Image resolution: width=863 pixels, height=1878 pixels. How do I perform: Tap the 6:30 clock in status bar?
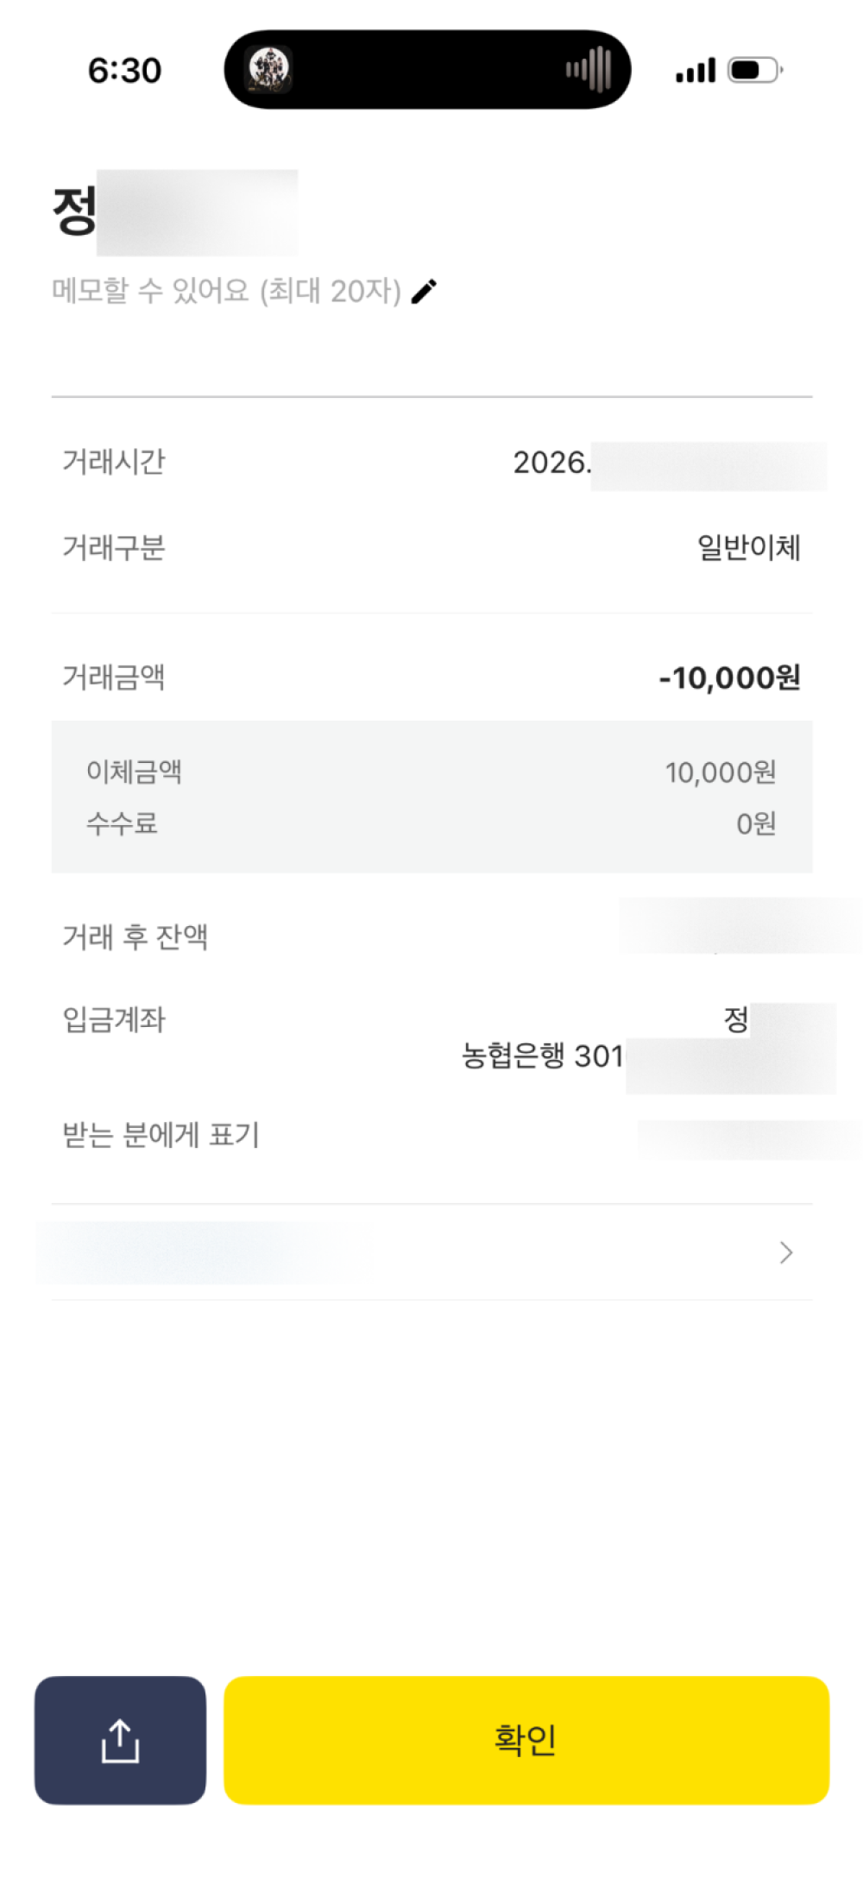124,71
